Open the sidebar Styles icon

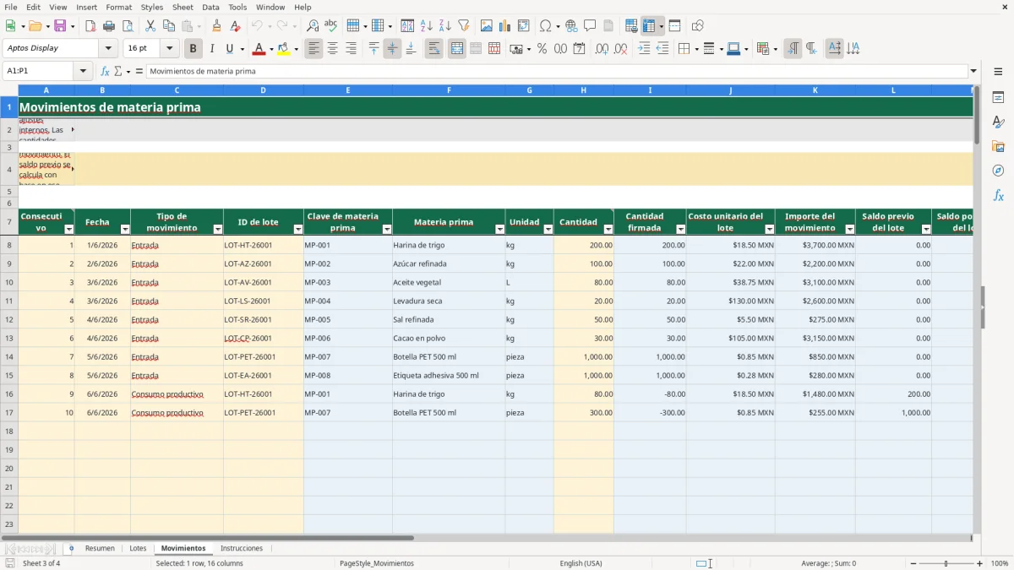[998, 122]
